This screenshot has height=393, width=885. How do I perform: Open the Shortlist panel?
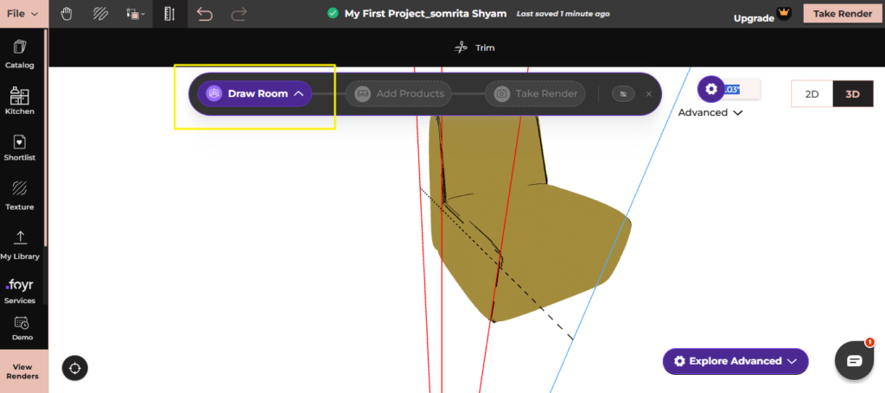(20, 148)
